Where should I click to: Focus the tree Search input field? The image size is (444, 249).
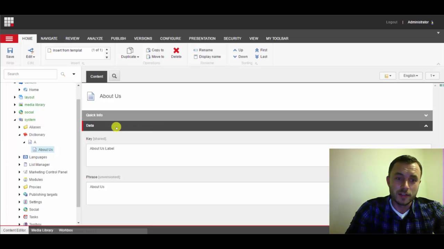(31, 74)
